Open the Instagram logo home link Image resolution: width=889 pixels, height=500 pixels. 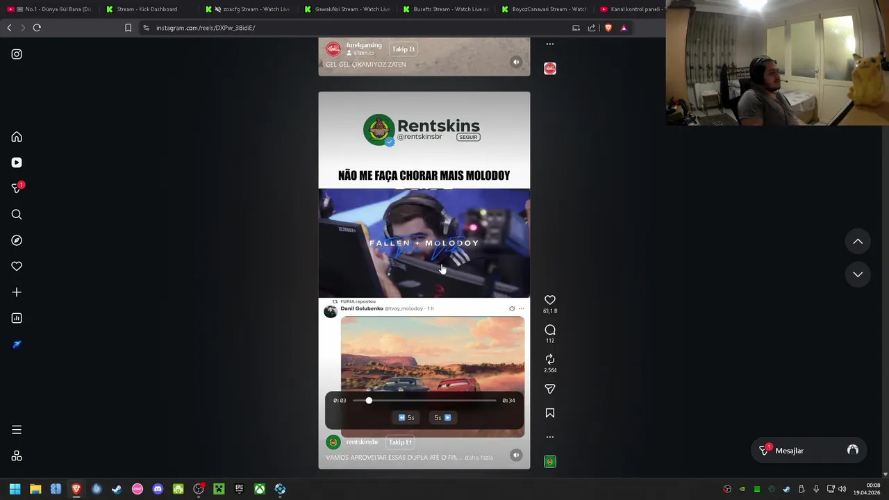point(17,54)
